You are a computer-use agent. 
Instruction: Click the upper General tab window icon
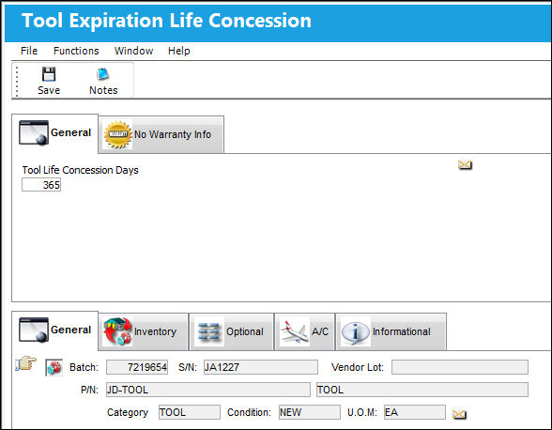coord(34,132)
